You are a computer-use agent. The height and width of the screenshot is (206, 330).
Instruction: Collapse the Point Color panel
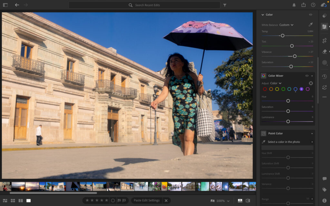[x=311, y=133]
